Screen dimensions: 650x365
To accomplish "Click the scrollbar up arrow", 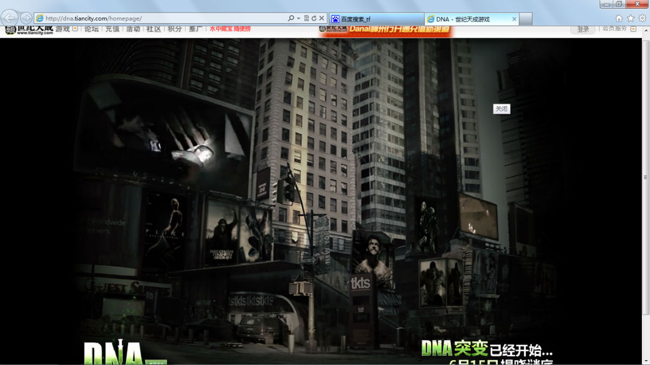I will pyautogui.click(x=646, y=30).
